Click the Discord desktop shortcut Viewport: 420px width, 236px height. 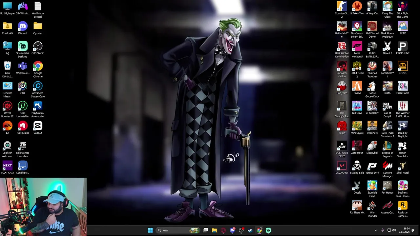pos(23,28)
